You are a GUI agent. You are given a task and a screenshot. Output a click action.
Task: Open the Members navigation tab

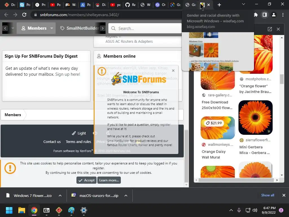point(34,28)
